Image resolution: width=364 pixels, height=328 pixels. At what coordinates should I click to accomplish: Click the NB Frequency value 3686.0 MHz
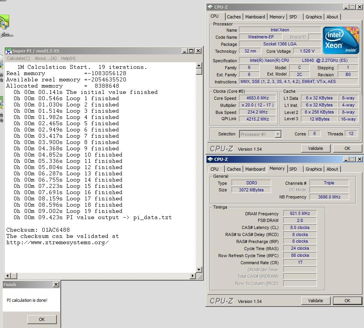[329, 197]
